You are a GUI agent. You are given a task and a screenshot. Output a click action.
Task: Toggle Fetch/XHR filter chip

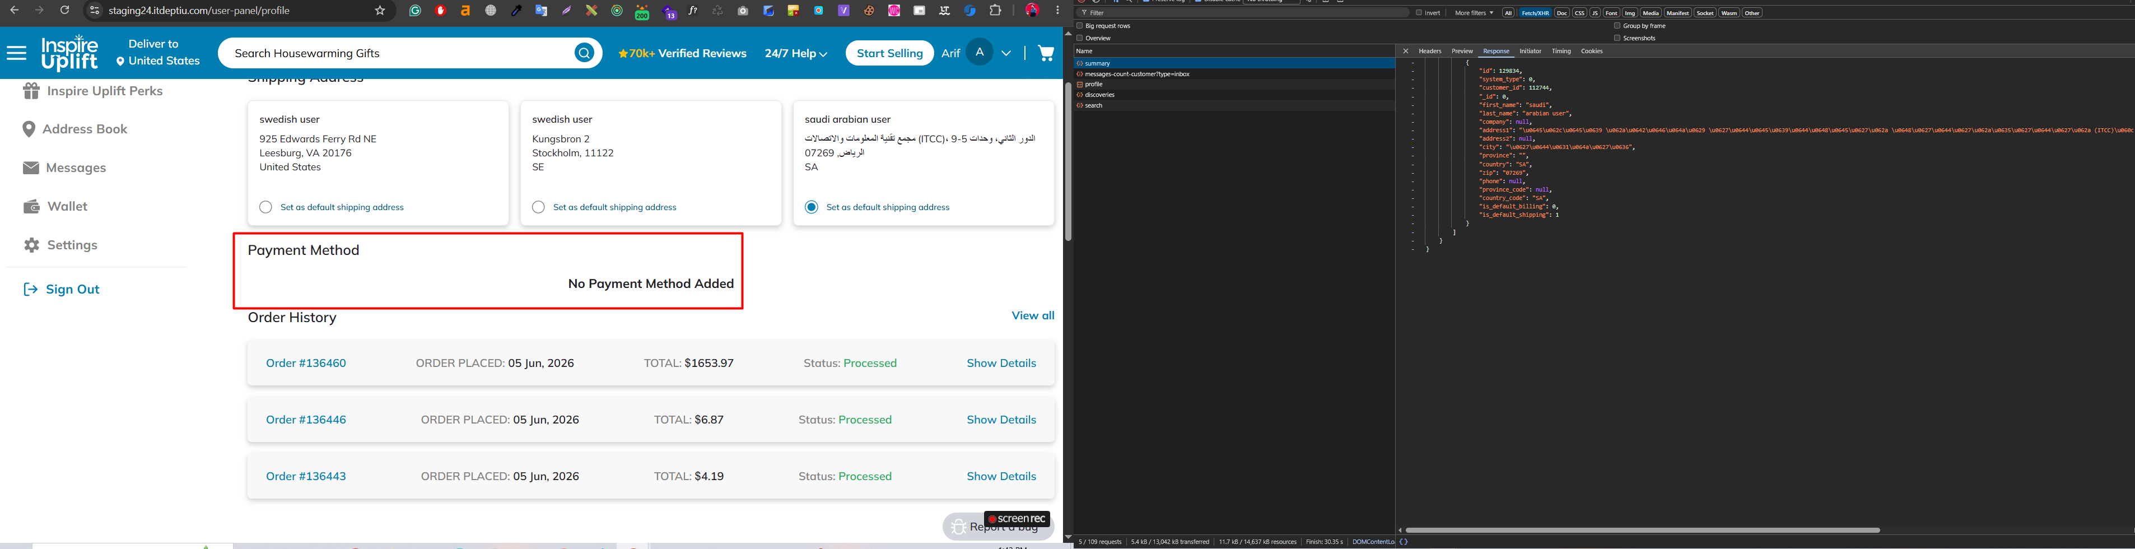pyautogui.click(x=1535, y=13)
